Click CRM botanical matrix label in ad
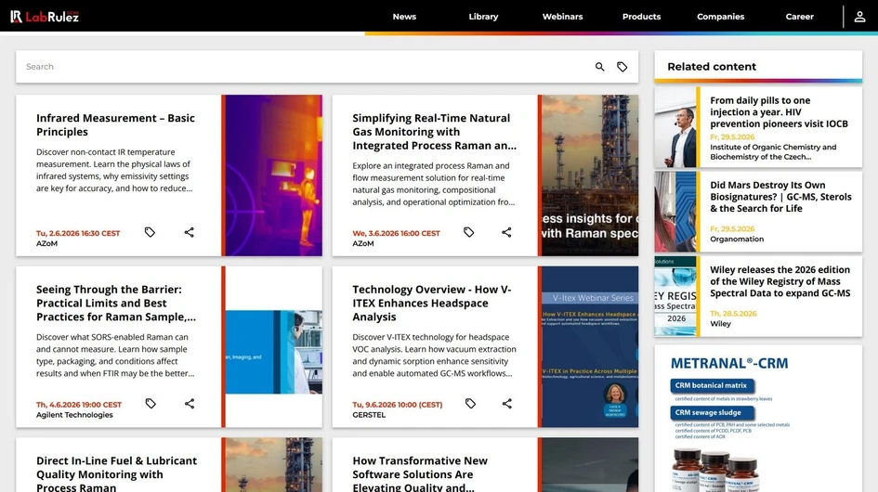This screenshot has width=878, height=492. pyautogui.click(x=711, y=385)
